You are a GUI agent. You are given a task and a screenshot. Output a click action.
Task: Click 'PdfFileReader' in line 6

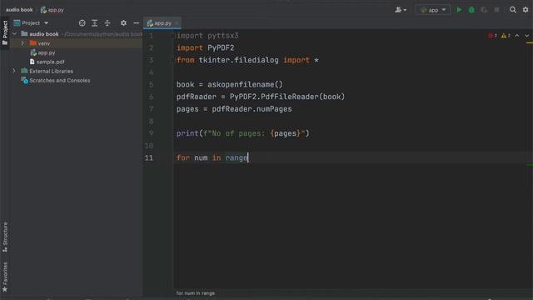(x=290, y=97)
